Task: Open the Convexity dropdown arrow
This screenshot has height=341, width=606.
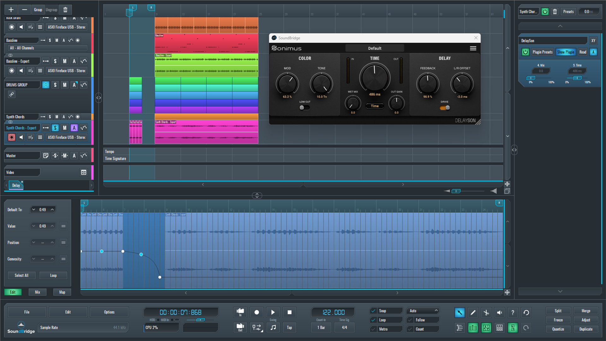Action: point(34,259)
